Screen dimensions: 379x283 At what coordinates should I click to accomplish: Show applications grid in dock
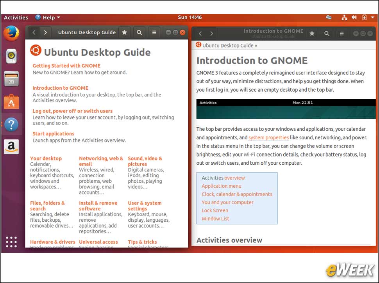11,242
